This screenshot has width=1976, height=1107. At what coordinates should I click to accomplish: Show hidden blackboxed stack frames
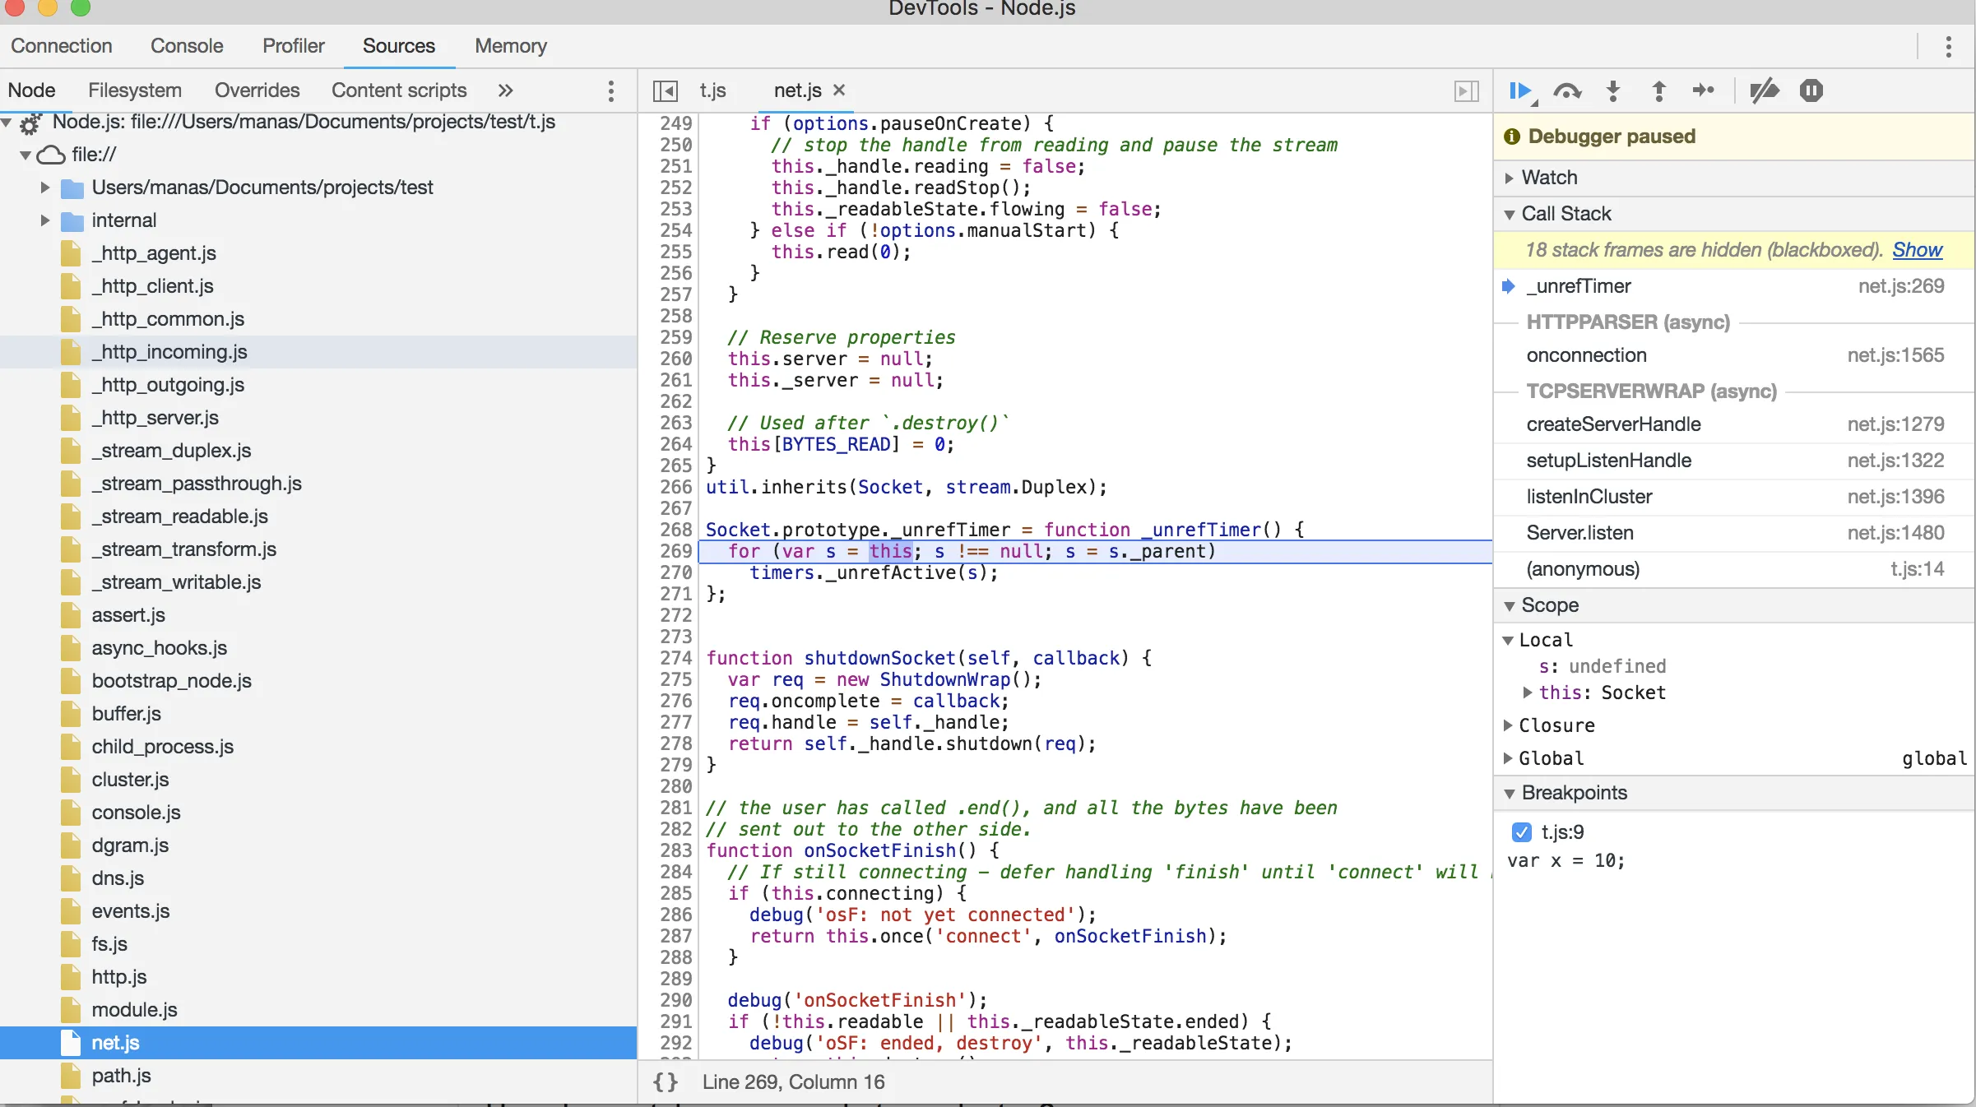(x=1917, y=250)
